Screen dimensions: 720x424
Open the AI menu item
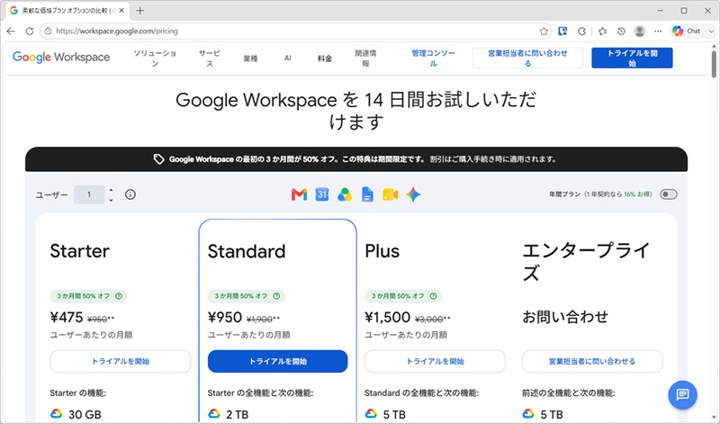287,59
